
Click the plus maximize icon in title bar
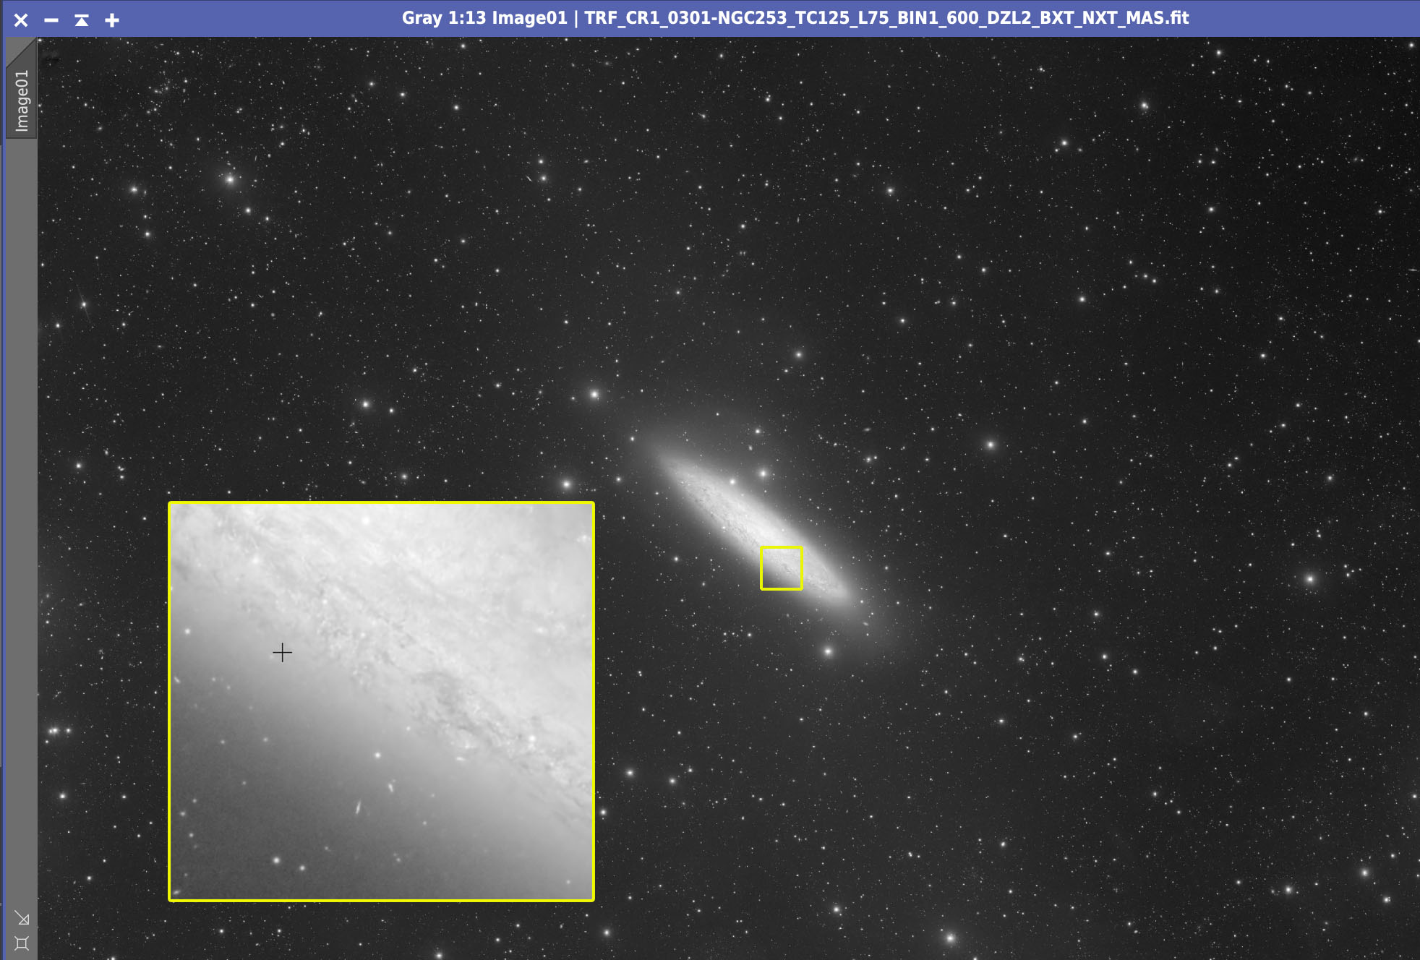[x=112, y=20]
